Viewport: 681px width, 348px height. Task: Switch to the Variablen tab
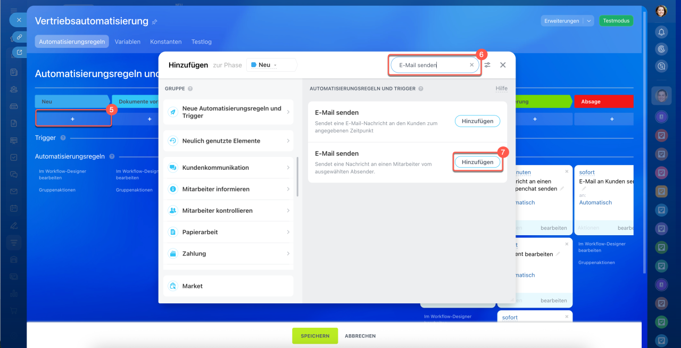(128, 42)
